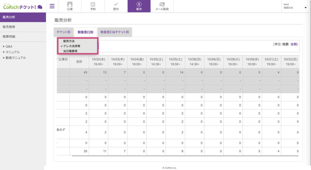Open the user account dropdown arrow
Viewport: 311px width, 170px height.
306,8
